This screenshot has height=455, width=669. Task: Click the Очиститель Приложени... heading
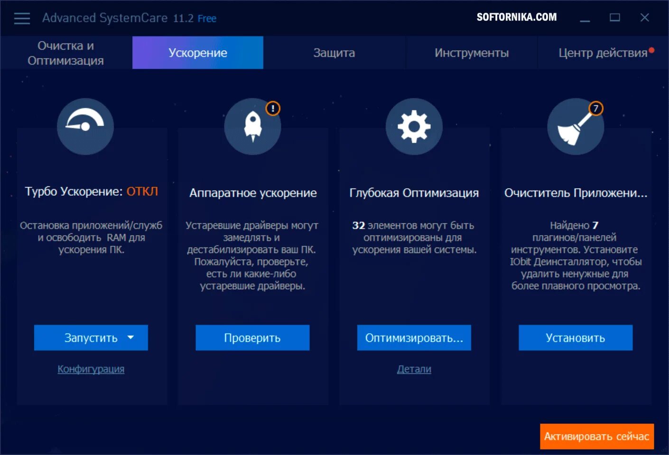576,193
